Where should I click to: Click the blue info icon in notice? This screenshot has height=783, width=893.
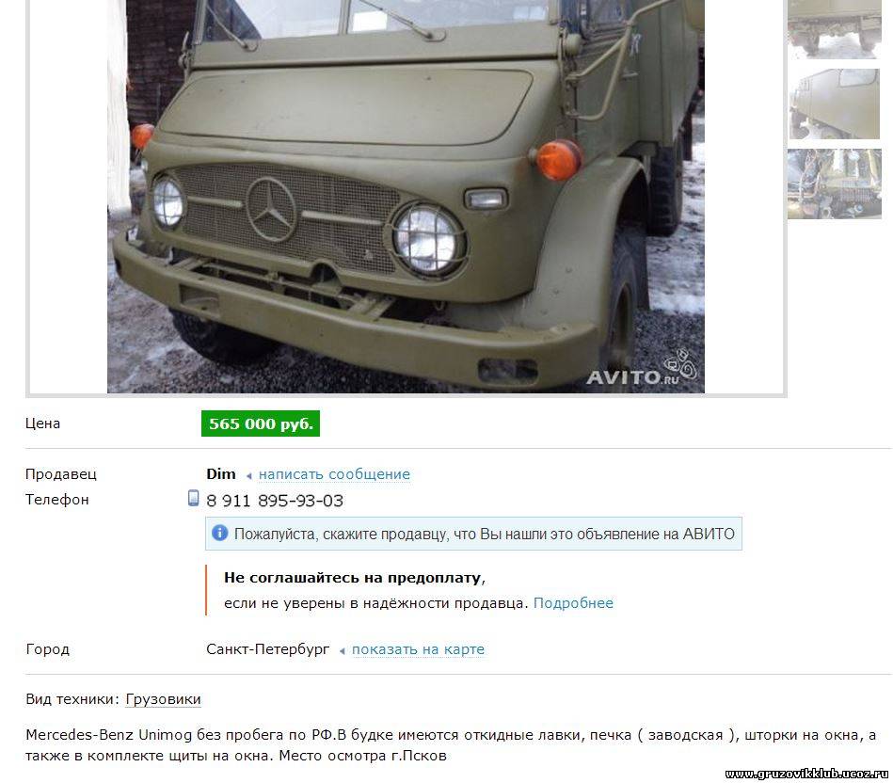[x=220, y=534]
